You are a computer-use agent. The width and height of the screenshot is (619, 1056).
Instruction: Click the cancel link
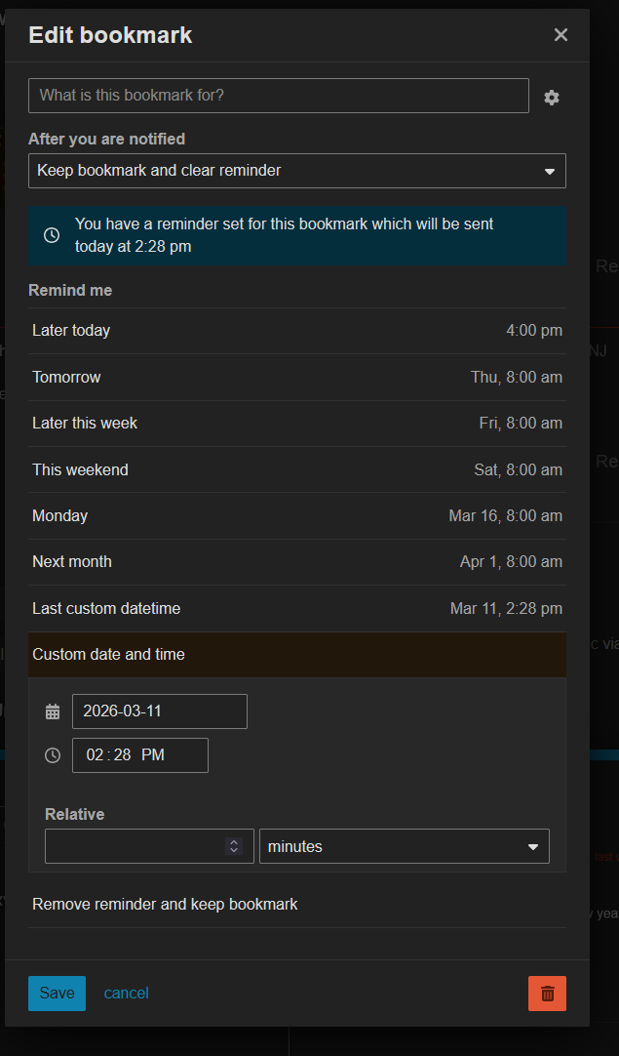click(127, 994)
